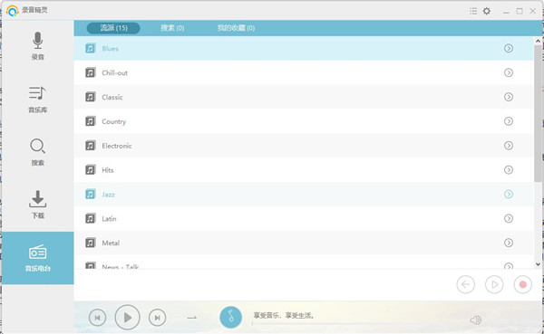Click the scrollbar up arrow
This screenshot has width=544, height=334.
pos(538,41)
